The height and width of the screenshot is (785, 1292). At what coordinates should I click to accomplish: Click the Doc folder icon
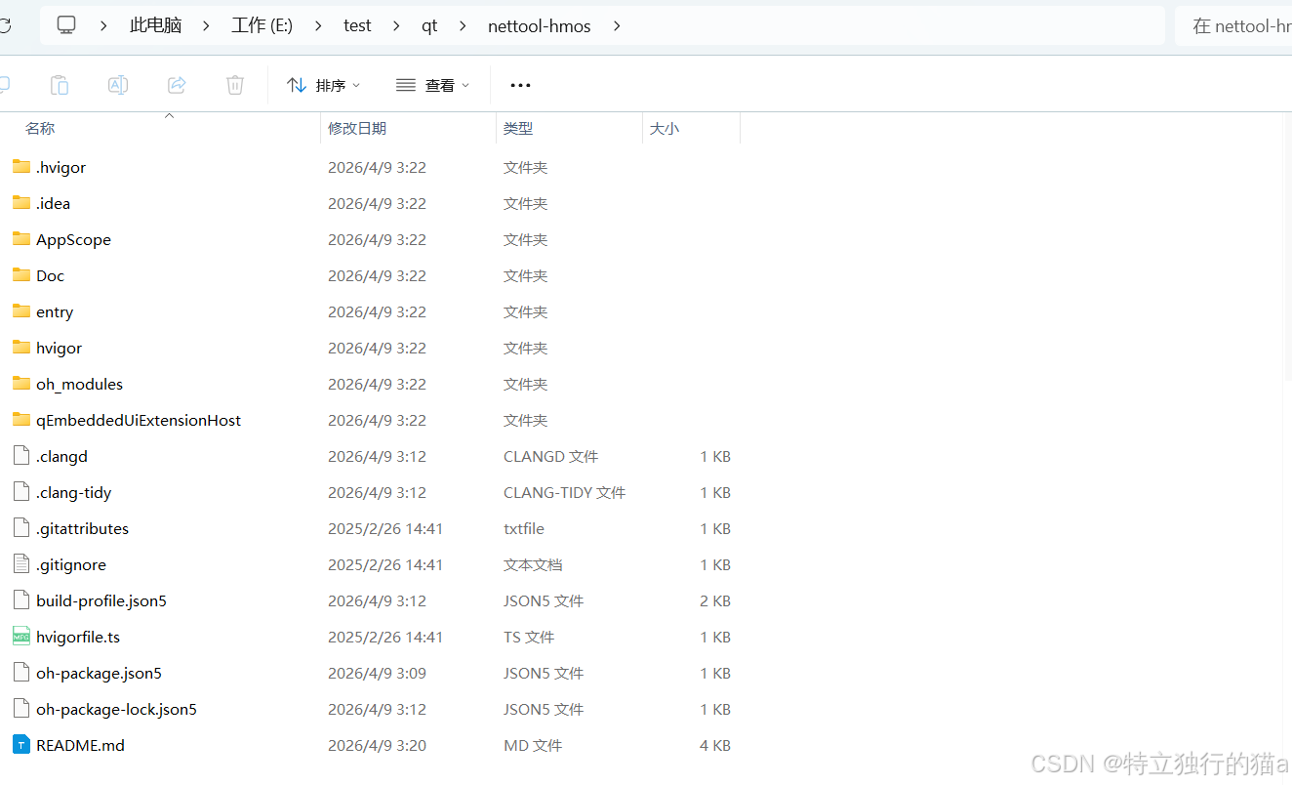[21, 275]
